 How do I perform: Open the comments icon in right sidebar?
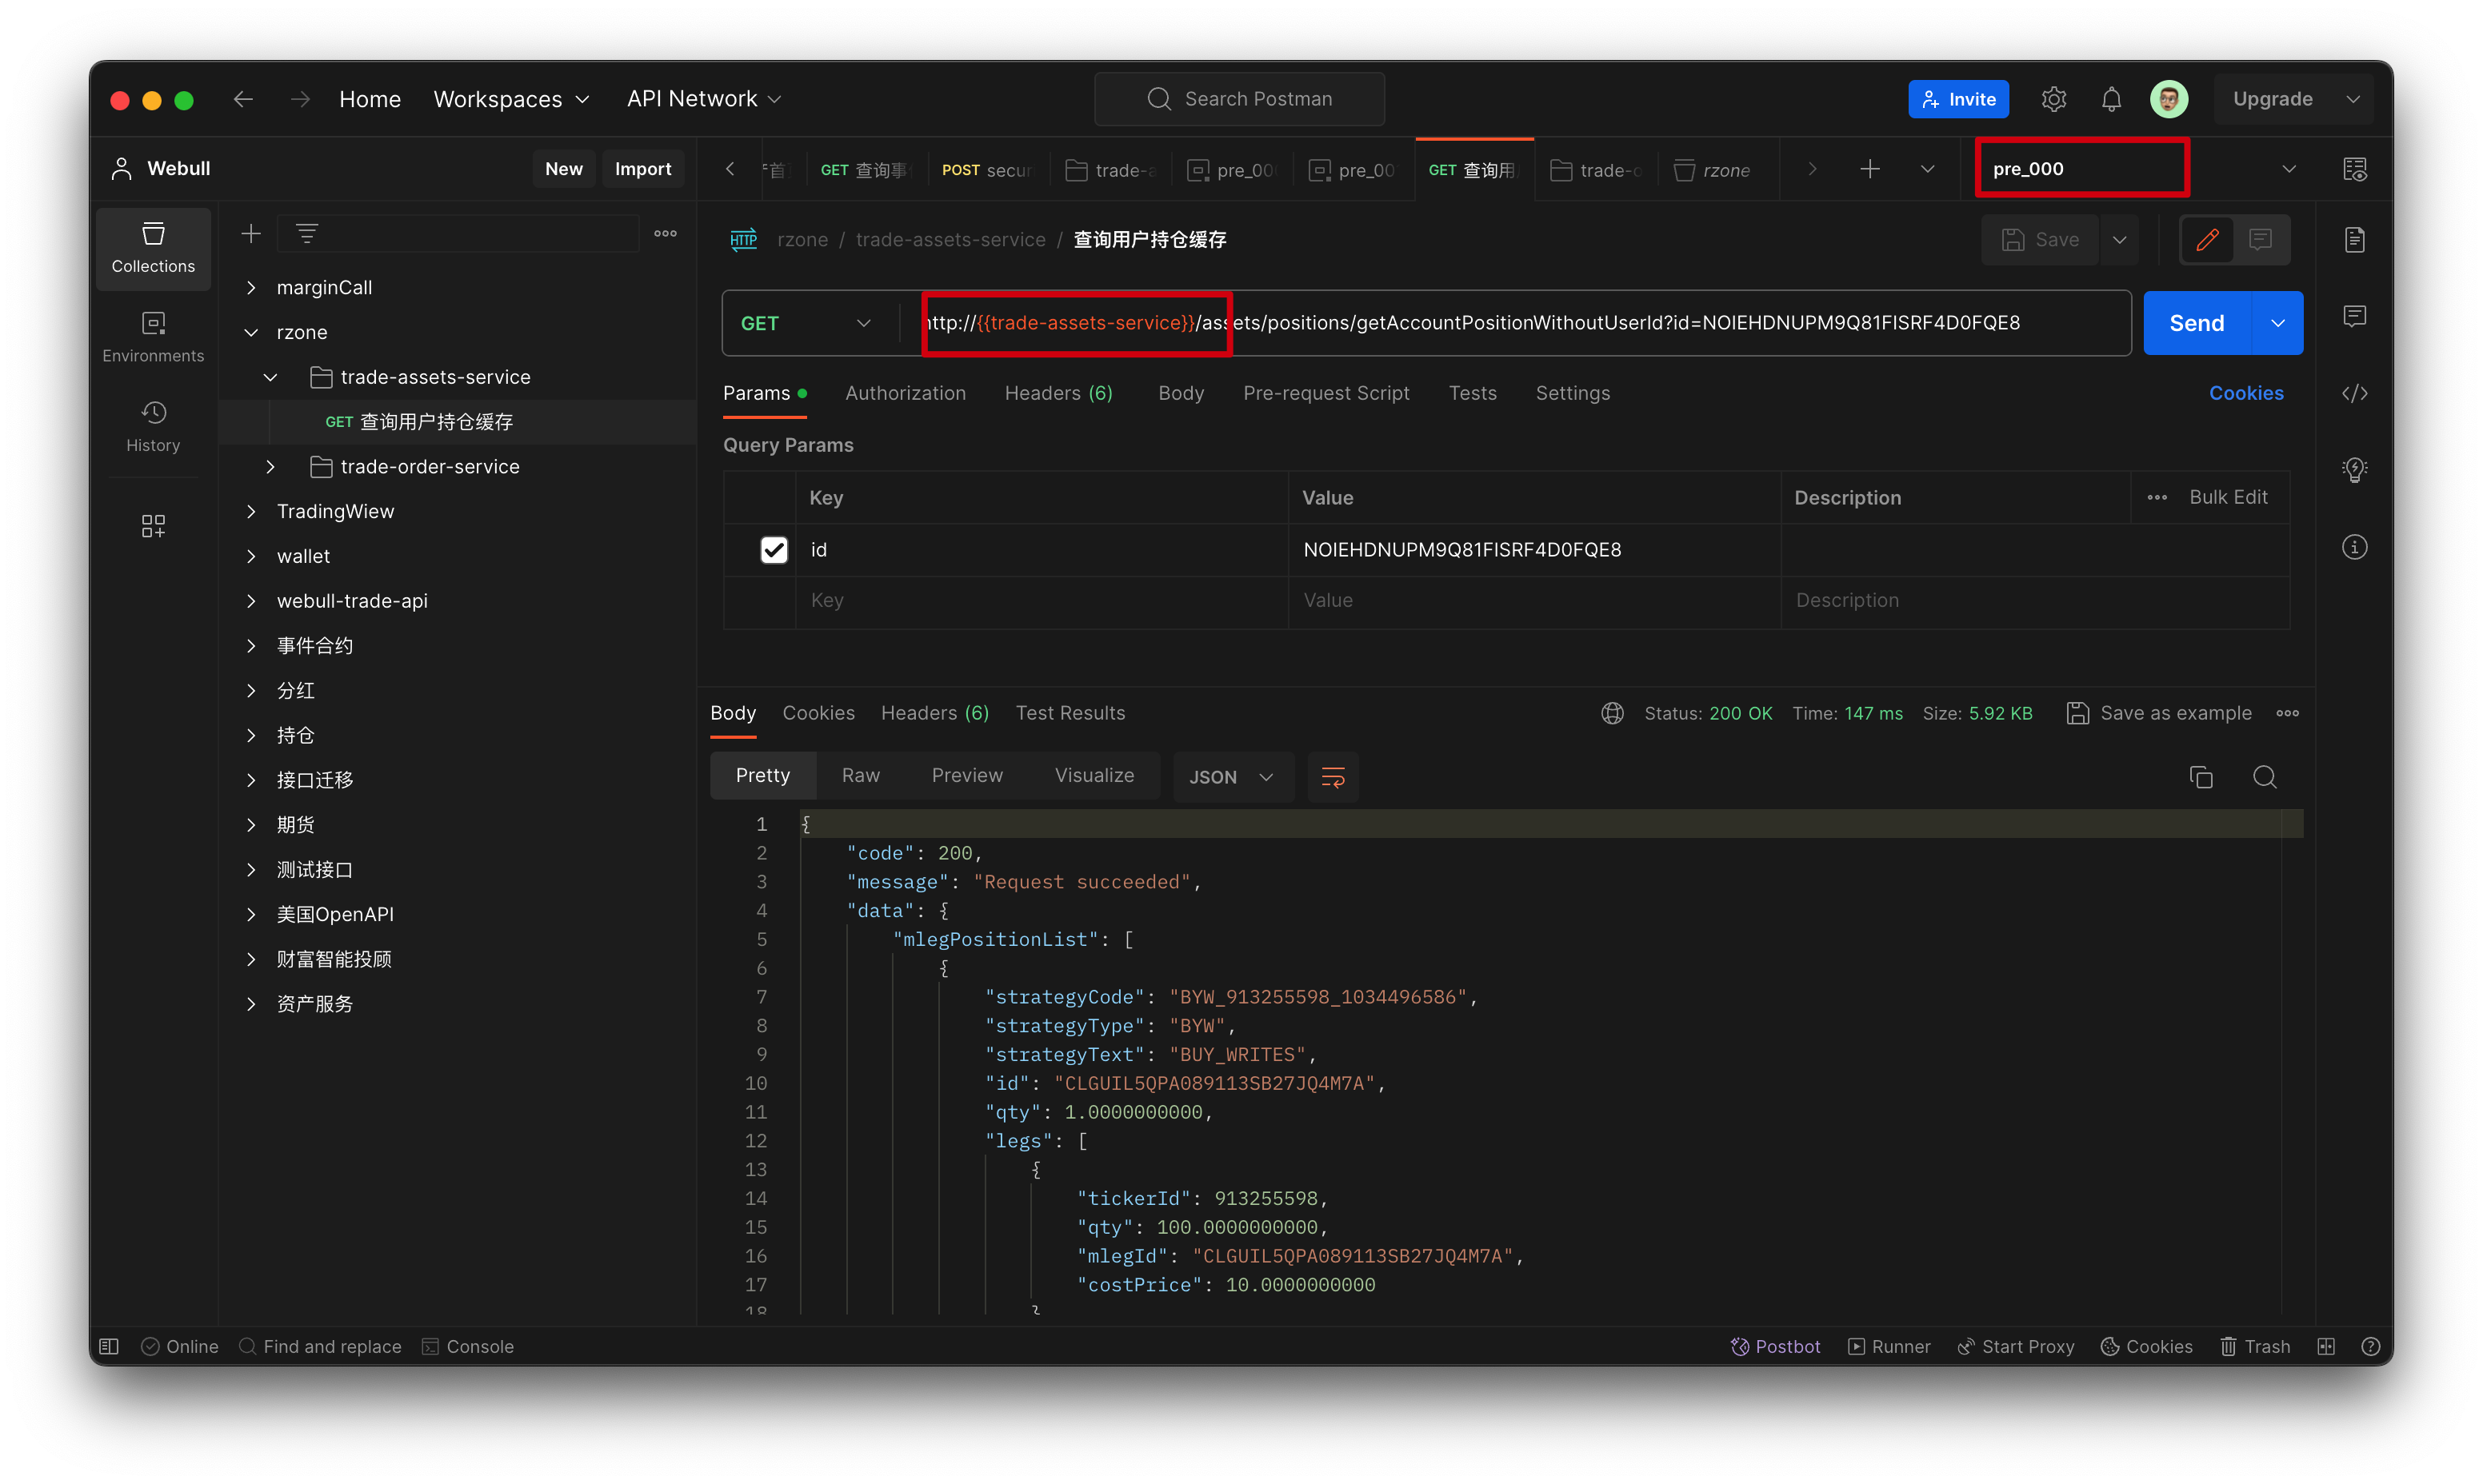pyautogui.click(x=2355, y=317)
